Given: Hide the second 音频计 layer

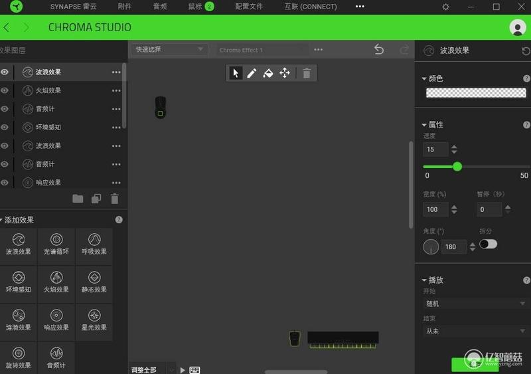Looking at the screenshot, I should (5, 164).
